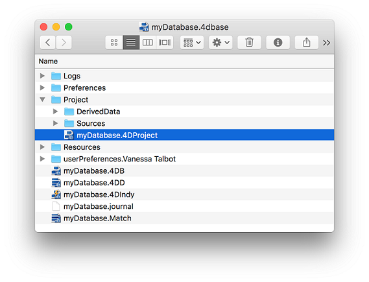Expand the Logs folder
This screenshot has height=282, width=369.
[42, 76]
